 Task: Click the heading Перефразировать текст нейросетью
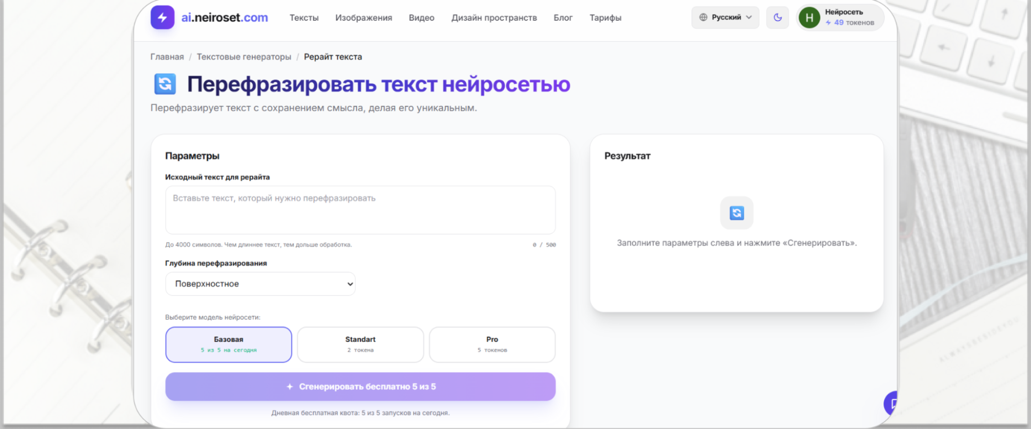click(379, 84)
